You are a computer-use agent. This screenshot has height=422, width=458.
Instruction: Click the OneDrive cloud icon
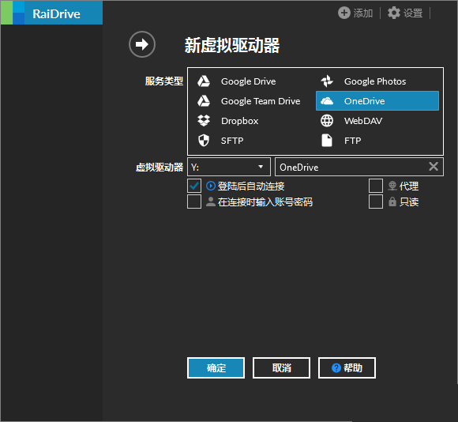327,101
